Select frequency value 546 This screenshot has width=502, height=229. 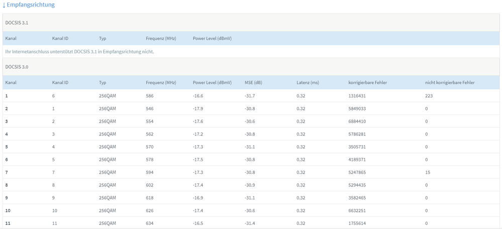pos(150,108)
